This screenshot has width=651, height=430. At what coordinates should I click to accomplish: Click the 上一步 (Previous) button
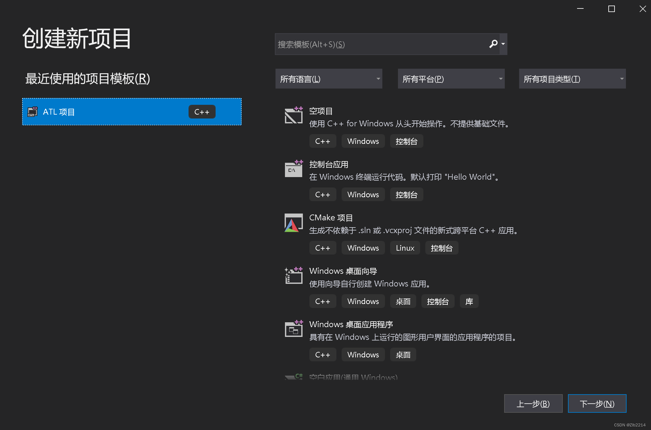(533, 403)
